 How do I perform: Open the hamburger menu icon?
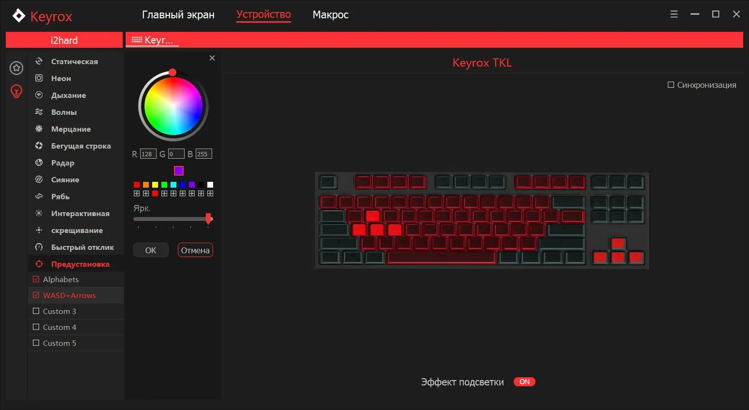[674, 14]
